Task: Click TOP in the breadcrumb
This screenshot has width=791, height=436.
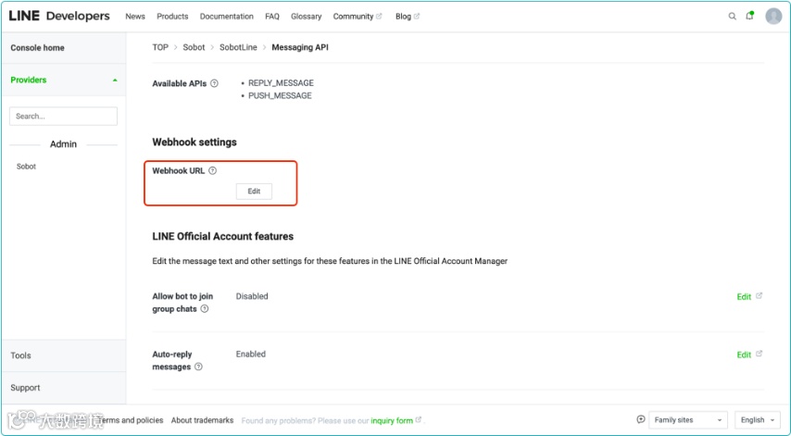Action: (160, 47)
